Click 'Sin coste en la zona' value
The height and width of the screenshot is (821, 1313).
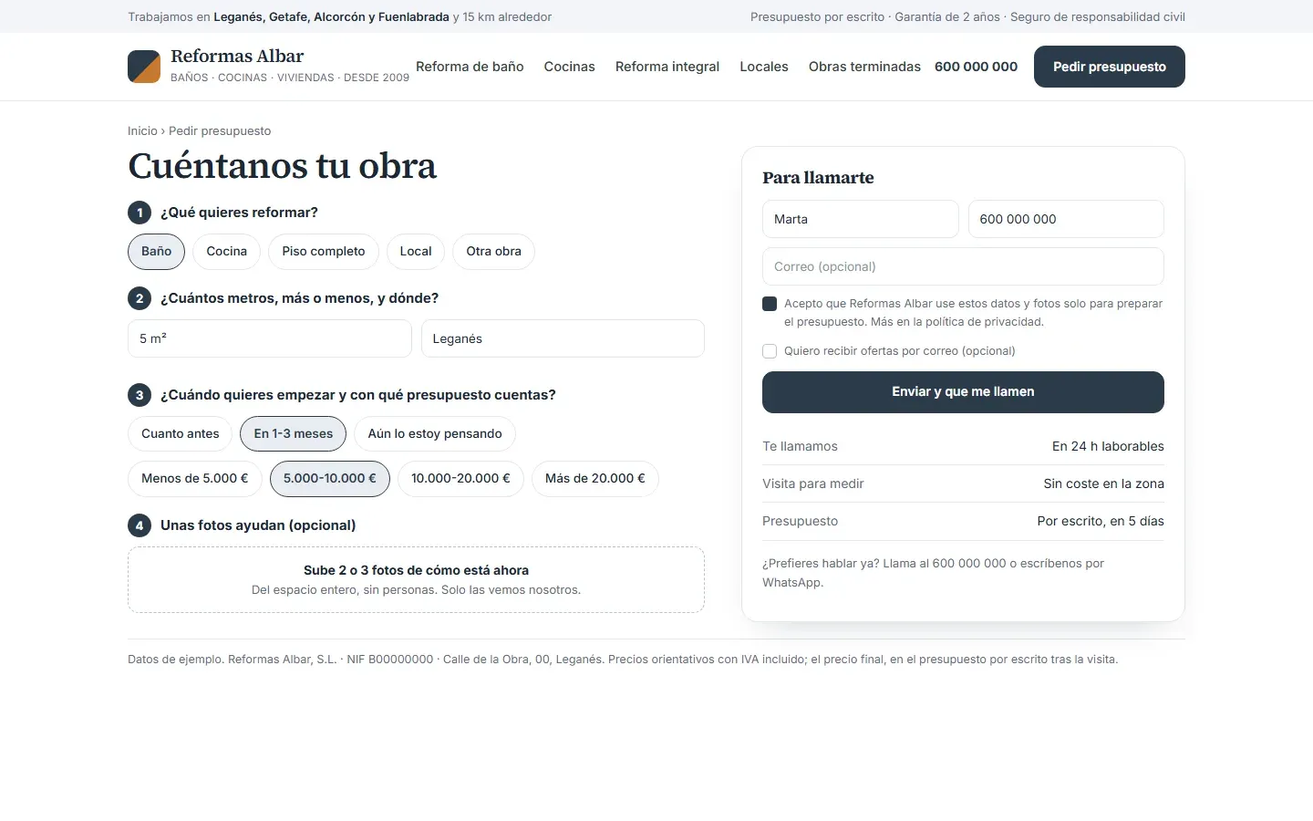[1103, 483]
